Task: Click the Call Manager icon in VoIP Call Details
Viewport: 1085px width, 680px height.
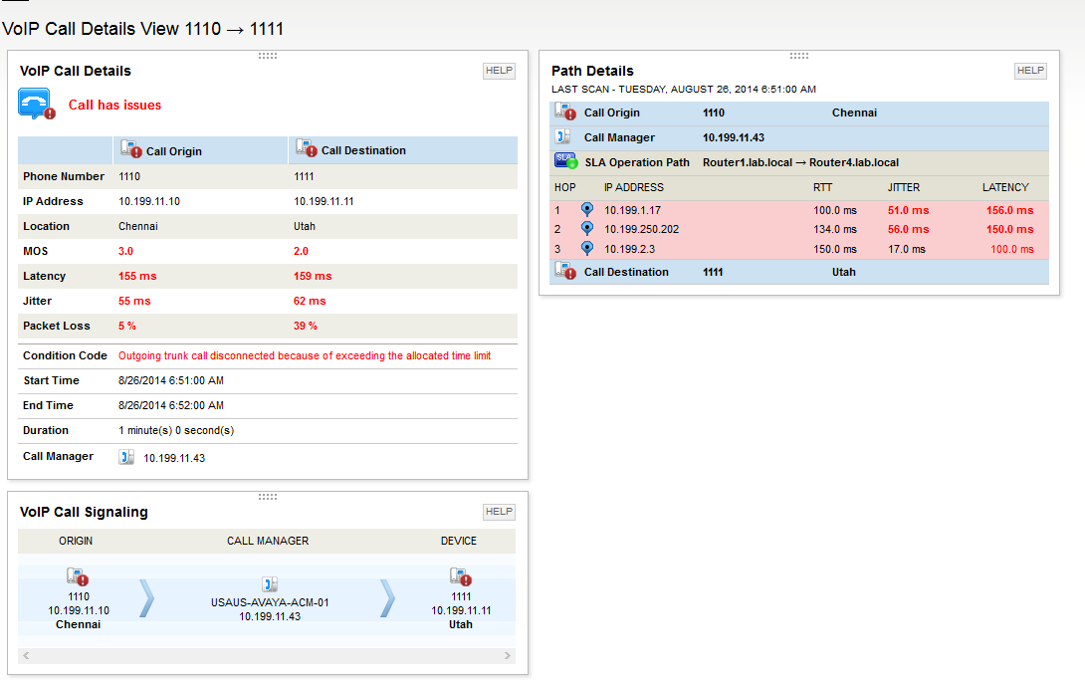Action: point(126,457)
